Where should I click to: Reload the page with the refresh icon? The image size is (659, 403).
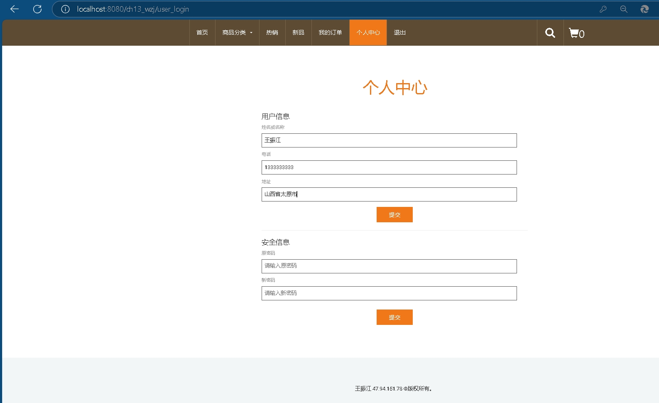pyautogui.click(x=37, y=9)
